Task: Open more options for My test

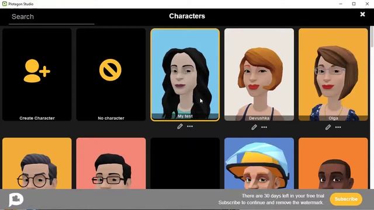Action: tap(190, 127)
